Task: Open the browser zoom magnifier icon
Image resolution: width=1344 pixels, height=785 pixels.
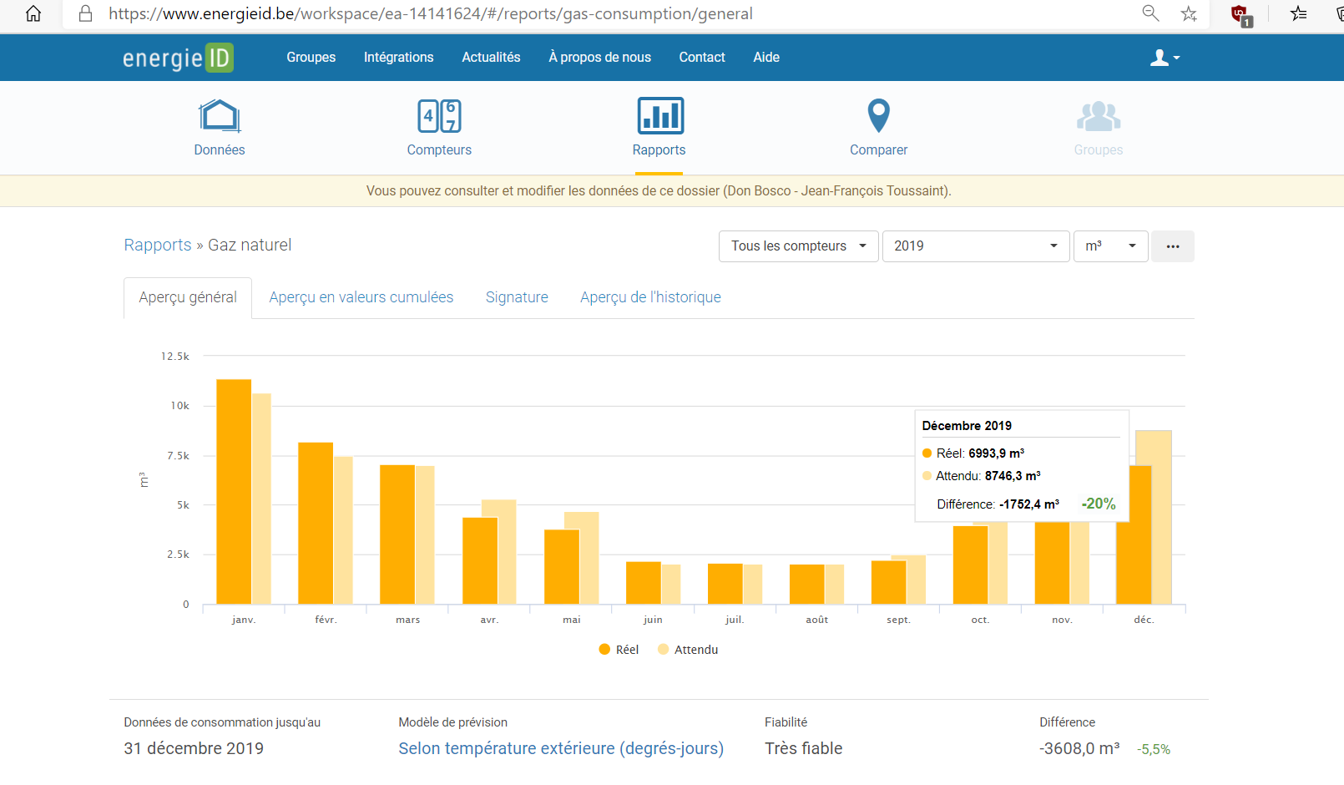Action: pyautogui.click(x=1150, y=13)
